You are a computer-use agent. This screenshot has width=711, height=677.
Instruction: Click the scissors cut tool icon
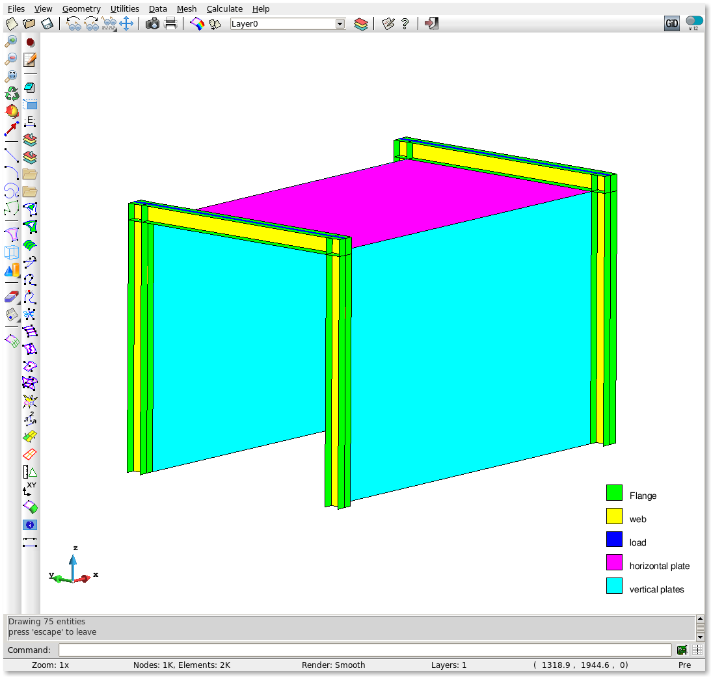[x=30, y=315]
